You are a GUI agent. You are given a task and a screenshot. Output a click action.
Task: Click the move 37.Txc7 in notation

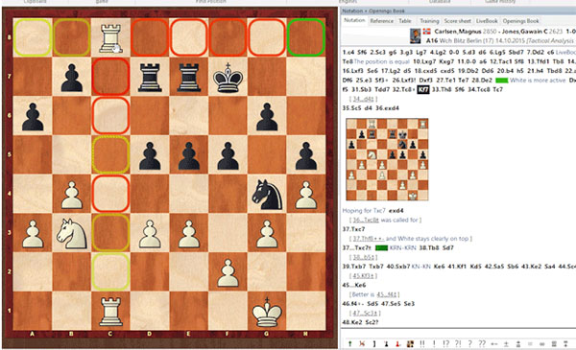pyautogui.click(x=353, y=229)
